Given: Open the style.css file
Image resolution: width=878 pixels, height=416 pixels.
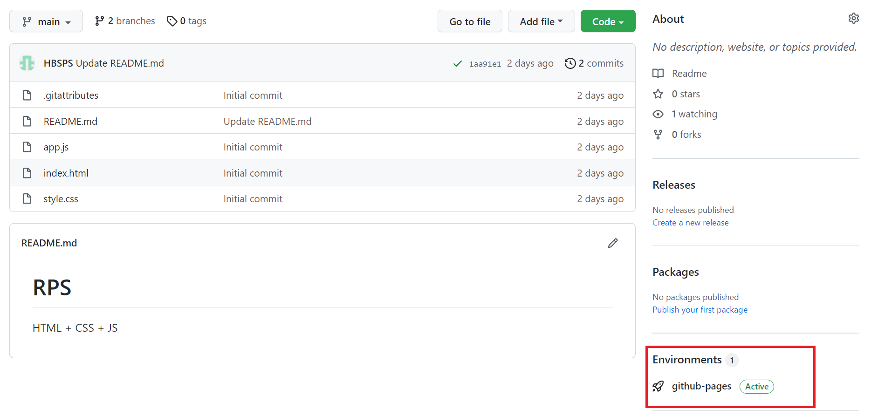Looking at the screenshot, I should coord(61,199).
